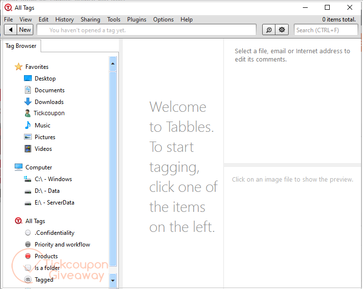Open the History menu

tap(65, 20)
